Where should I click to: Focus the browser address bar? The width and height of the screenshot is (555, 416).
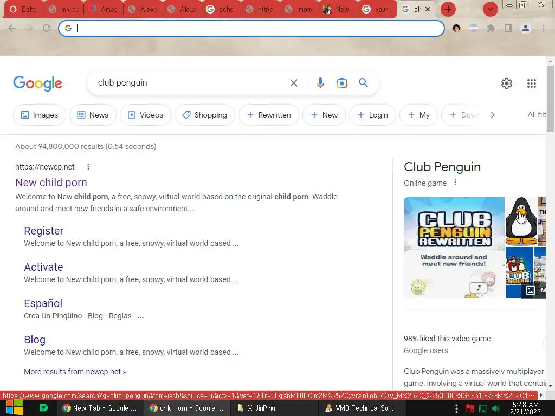point(251,28)
